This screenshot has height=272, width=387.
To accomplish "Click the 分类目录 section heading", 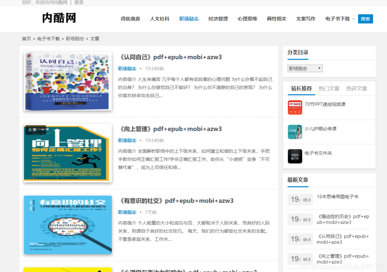I will (298, 52).
